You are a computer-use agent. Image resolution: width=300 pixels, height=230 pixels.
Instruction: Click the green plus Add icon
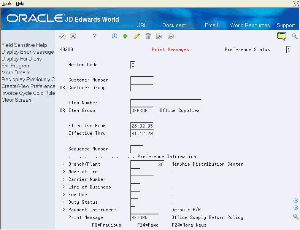point(125,36)
